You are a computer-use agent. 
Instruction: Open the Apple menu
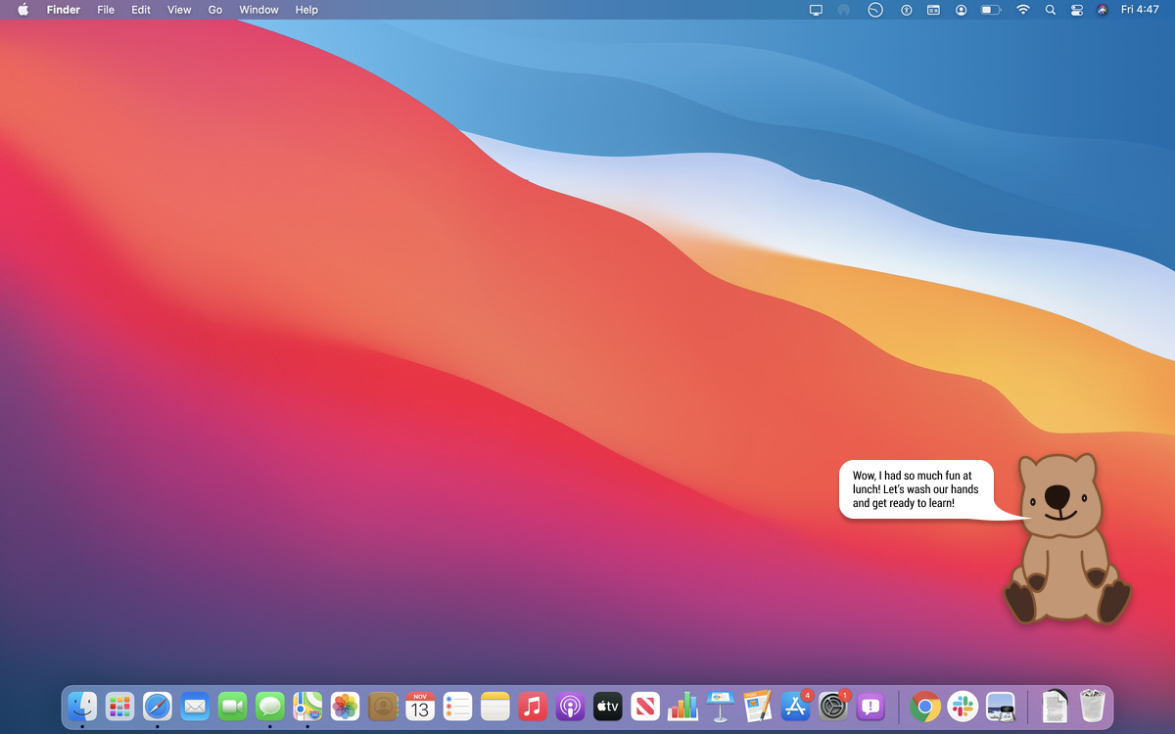tap(23, 10)
